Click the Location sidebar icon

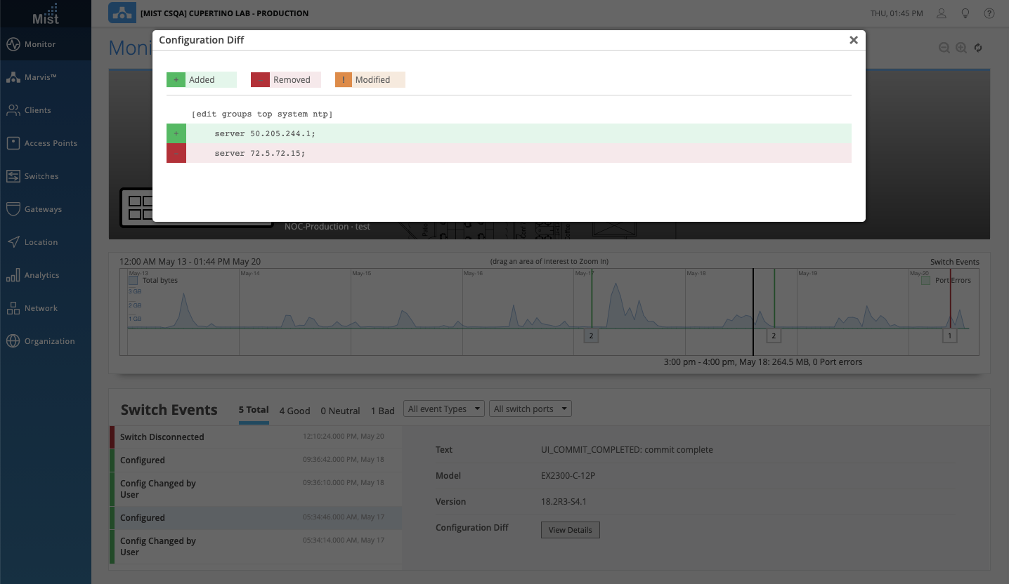point(13,242)
